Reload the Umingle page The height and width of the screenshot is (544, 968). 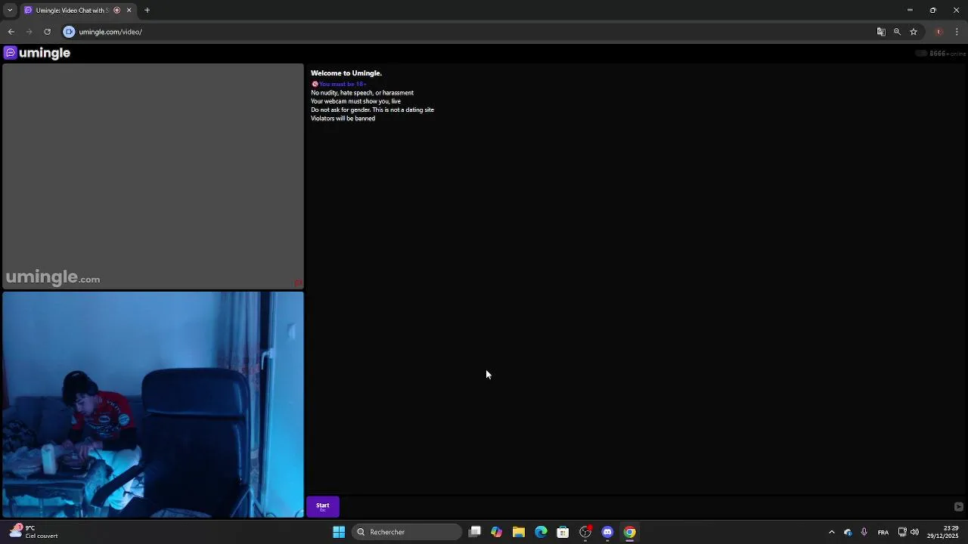(47, 32)
